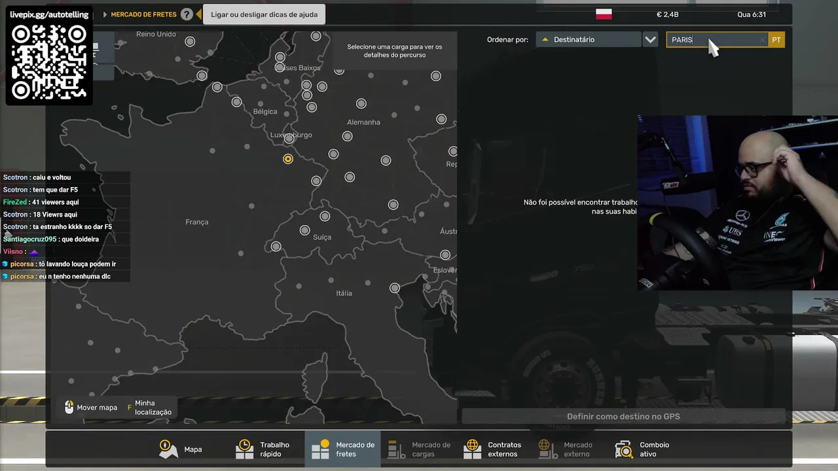Click chat message 'Santiagocruz095 : que doideira'
Screen dimensions: 838x471
(x=51, y=239)
